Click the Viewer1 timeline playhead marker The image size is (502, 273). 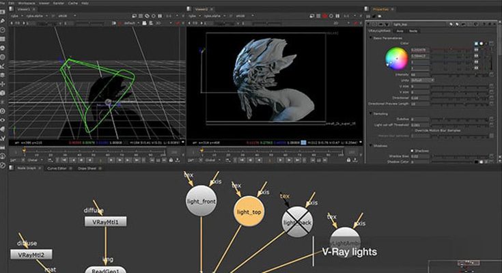tap(24, 149)
